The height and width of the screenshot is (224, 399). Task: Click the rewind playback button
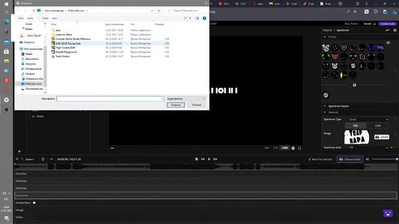tap(203, 159)
